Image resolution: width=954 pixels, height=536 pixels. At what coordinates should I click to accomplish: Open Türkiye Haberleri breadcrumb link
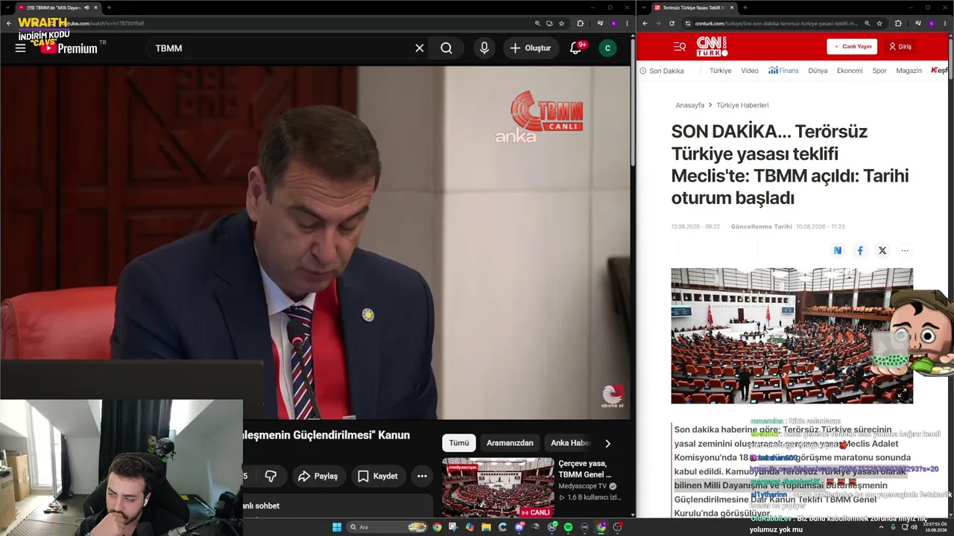coord(742,105)
